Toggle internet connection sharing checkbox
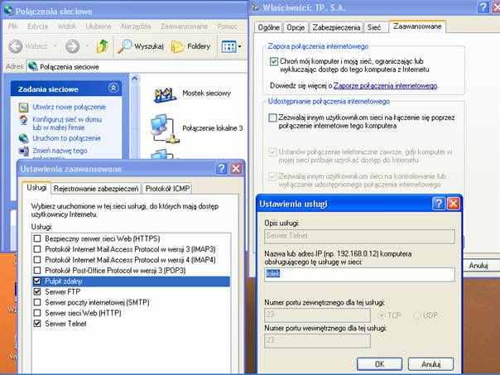Image resolution: width=500 pixels, height=375 pixels. [274, 118]
